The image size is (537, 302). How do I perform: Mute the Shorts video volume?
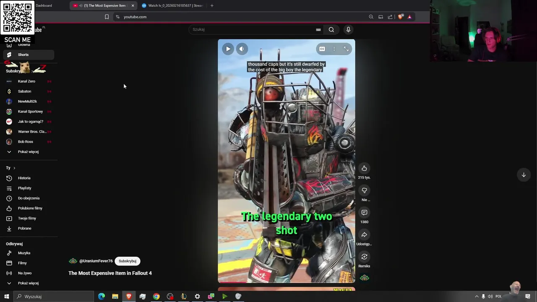[x=242, y=49]
